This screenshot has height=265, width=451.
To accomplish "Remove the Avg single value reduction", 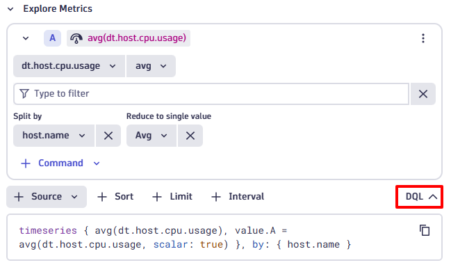I will coord(190,136).
